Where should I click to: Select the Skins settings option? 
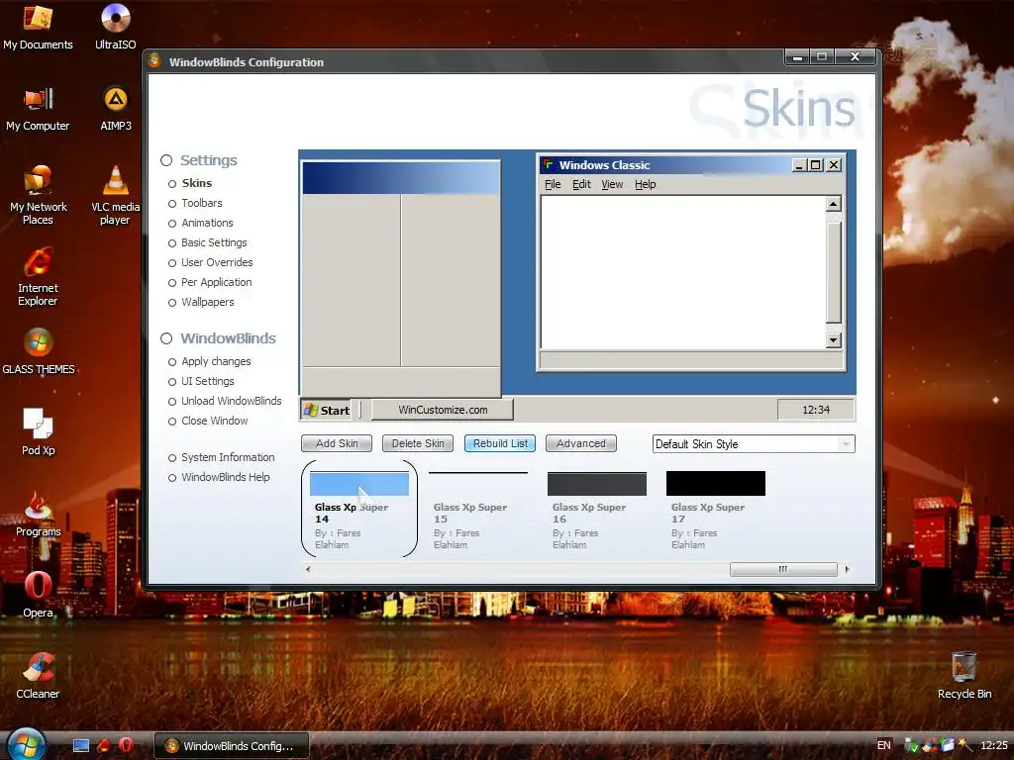click(x=197, y=183)
